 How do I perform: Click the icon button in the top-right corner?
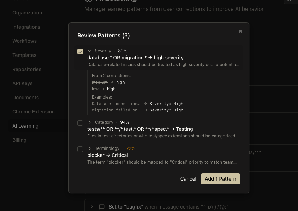click(x=290, y=1)
